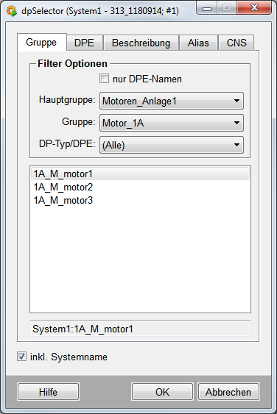Minimize the dpSelector window
Image resolution: width=277 pixels, height=414 pixels.
click(x=207, y=8)
